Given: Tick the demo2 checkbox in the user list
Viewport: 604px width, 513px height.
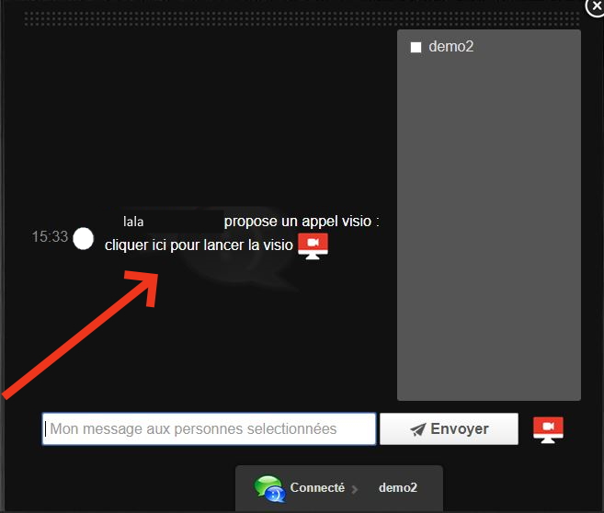Looking at the screenshot, I should point(416,47).
